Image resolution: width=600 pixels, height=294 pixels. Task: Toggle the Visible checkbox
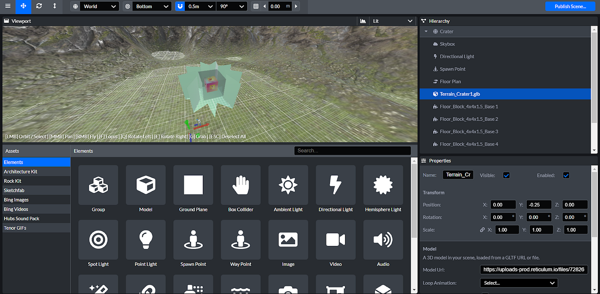tap(506, 175)
